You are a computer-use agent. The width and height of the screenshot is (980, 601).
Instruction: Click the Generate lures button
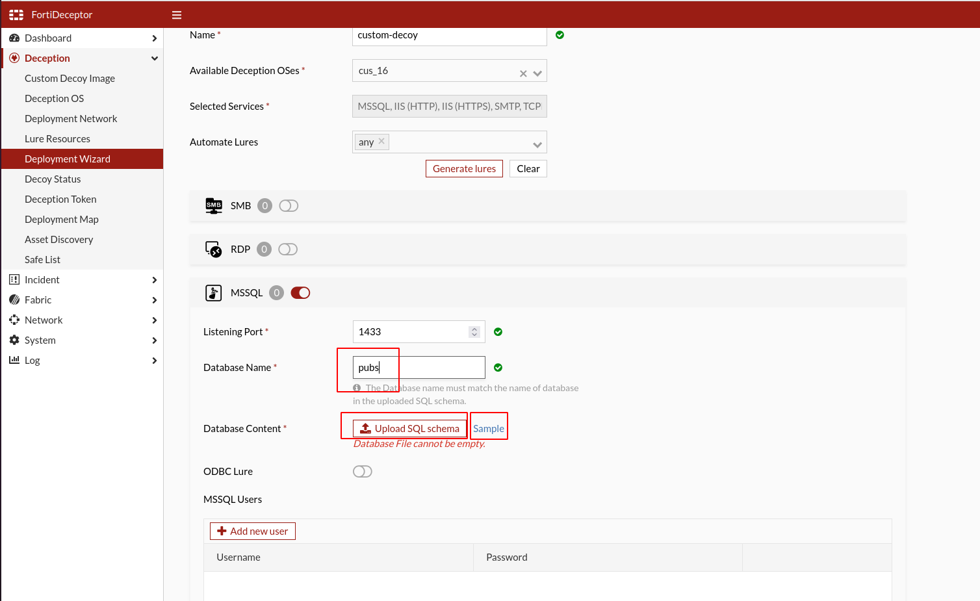(x=464, y=168)
